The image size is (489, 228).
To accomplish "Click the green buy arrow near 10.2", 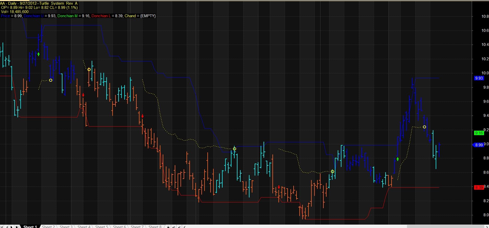I will 38,54.
